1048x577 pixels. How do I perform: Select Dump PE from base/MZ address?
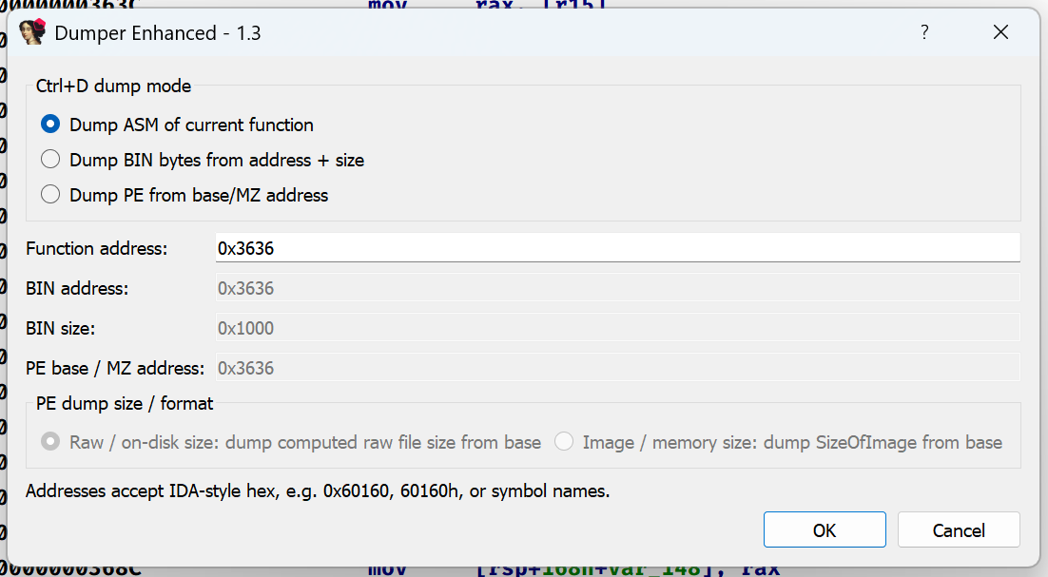[x=184, y=196]
